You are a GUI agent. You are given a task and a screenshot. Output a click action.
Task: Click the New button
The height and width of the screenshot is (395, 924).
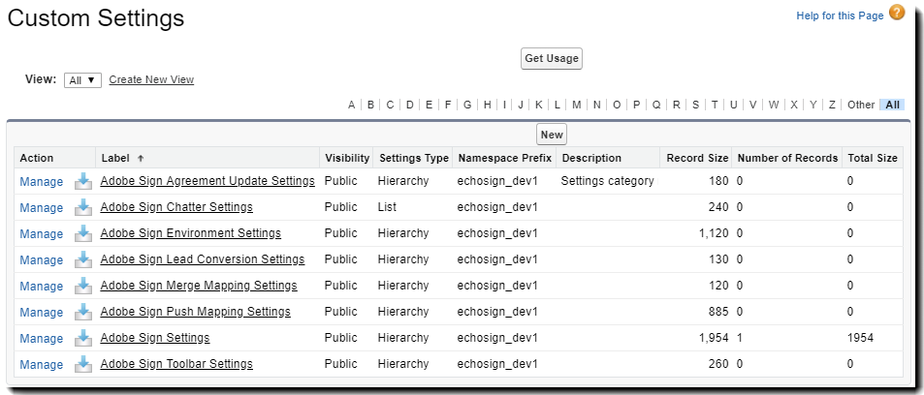pos(551,135)
